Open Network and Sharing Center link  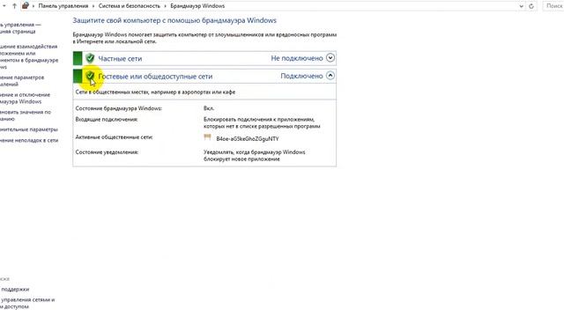27,303
